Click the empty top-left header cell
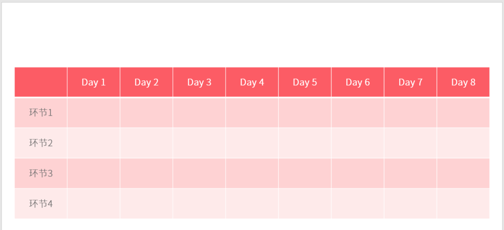The width and height of the screenshot is (504, 230). click(x=41, y=82)
